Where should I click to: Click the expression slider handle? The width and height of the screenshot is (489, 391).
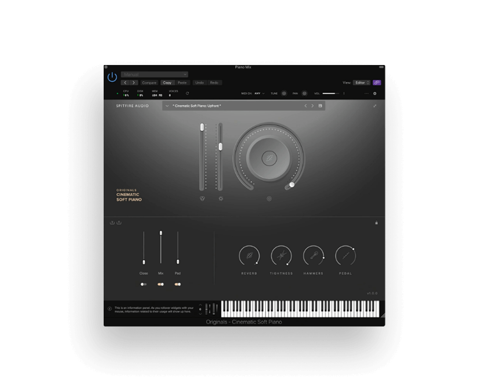click(202, 127)
